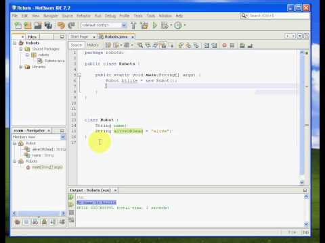Collapse the Robots project node
The image size is (325, 243).
pos(15,43)
